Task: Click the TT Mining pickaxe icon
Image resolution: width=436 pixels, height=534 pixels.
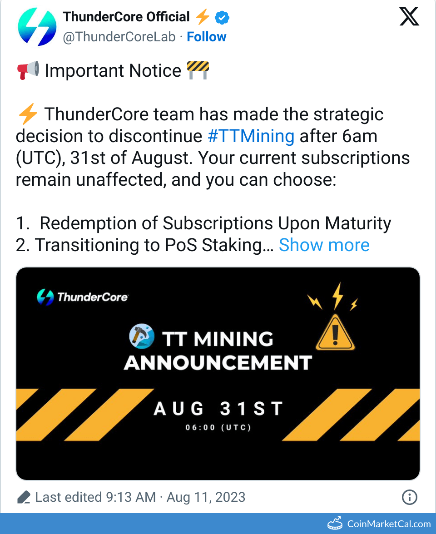Action: click(142, 337)
